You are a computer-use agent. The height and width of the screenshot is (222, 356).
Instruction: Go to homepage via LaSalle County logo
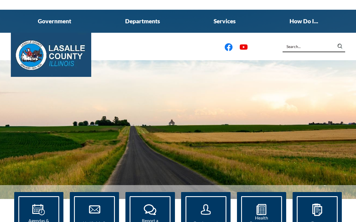(x=51, y=55)
